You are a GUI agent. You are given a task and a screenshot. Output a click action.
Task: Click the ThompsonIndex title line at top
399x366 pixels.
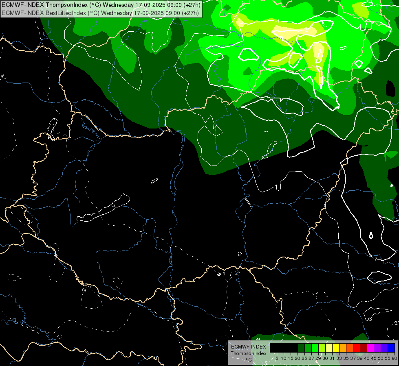101,4
